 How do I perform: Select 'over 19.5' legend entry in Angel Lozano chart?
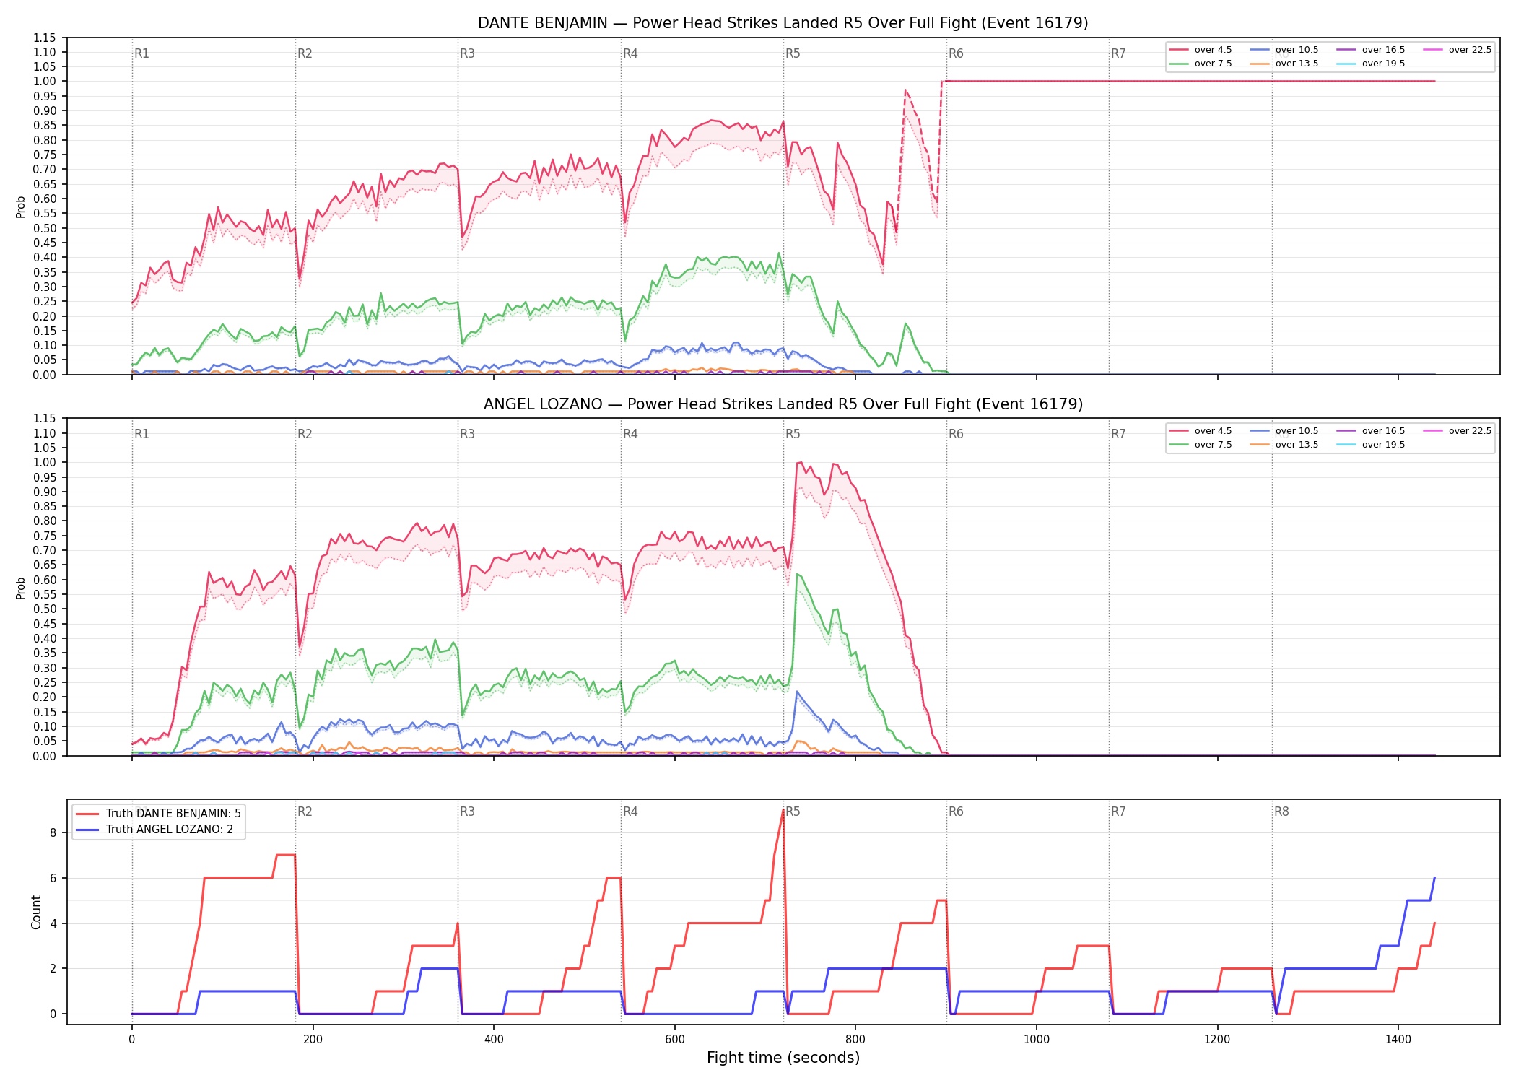(1371, 445)
